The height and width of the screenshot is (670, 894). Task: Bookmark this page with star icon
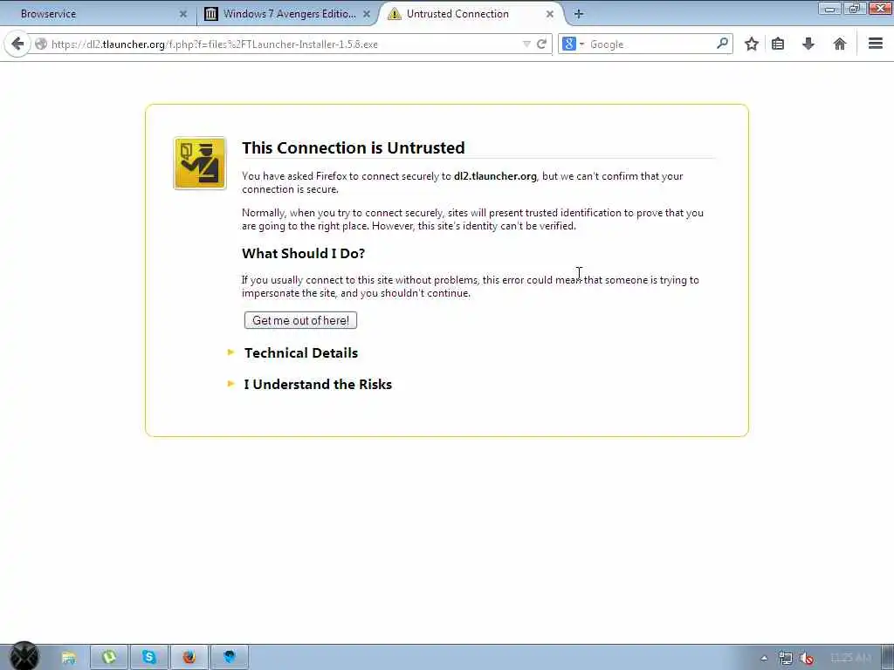752,44
